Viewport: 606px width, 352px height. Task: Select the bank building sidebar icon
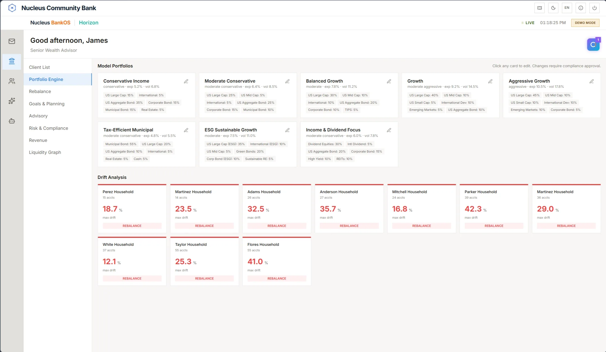(x=12, y=61)
